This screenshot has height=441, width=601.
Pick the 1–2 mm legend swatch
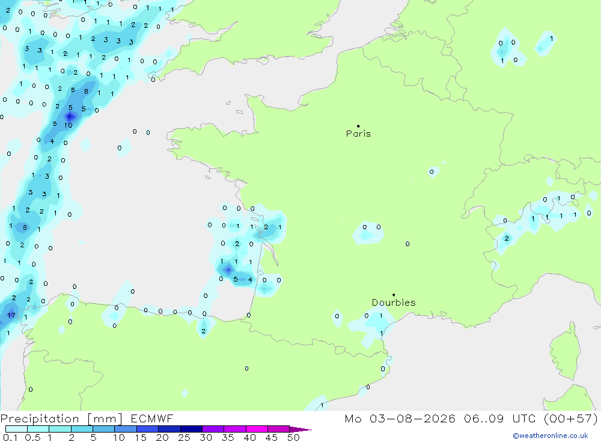point(60,429)
